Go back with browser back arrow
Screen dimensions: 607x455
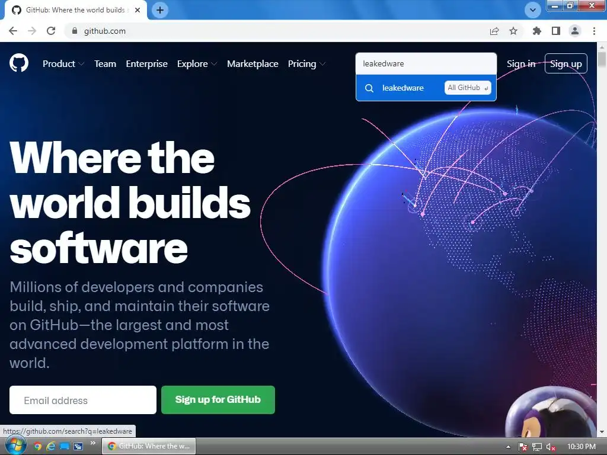pyautogui.click(x=13, y=31)
